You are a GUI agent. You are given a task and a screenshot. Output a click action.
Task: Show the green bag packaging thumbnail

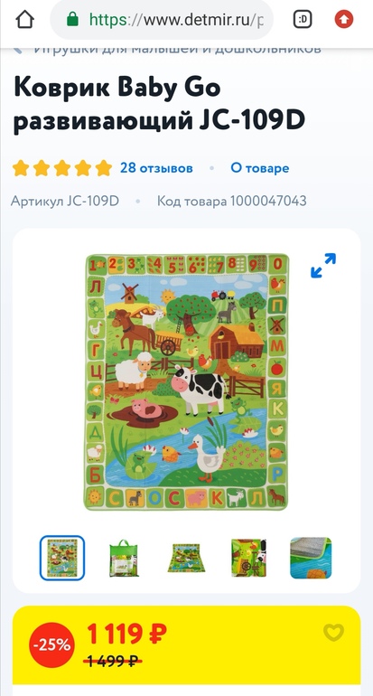coord(124,558)
